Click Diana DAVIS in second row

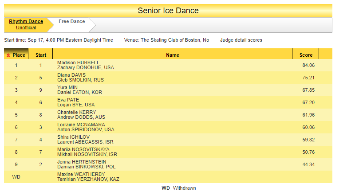pos(71,75)
